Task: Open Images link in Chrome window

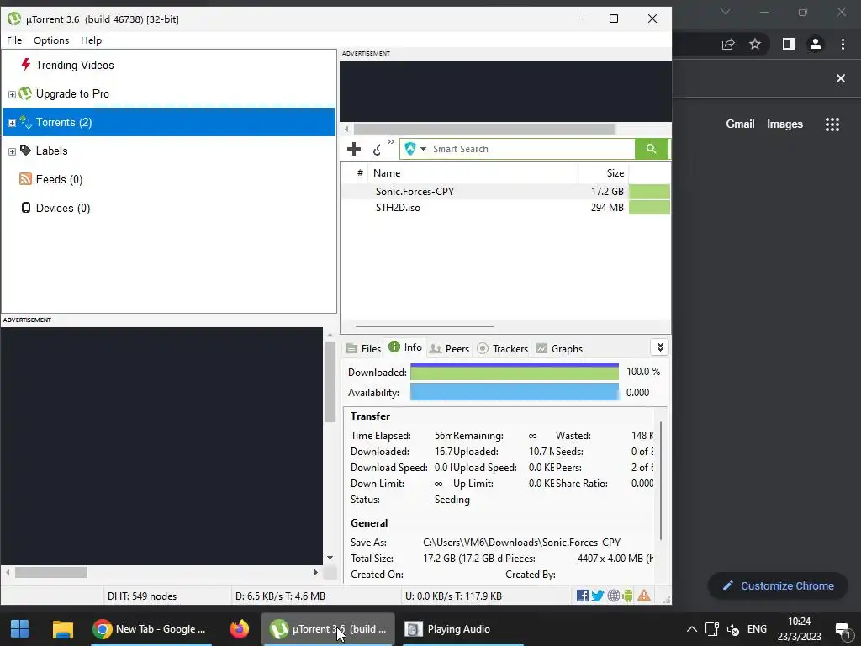Action: point(784,124)
